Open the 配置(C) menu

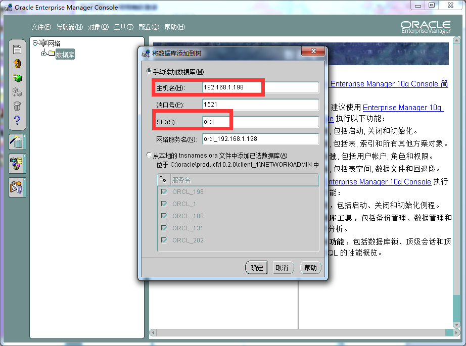click(149, 27)
